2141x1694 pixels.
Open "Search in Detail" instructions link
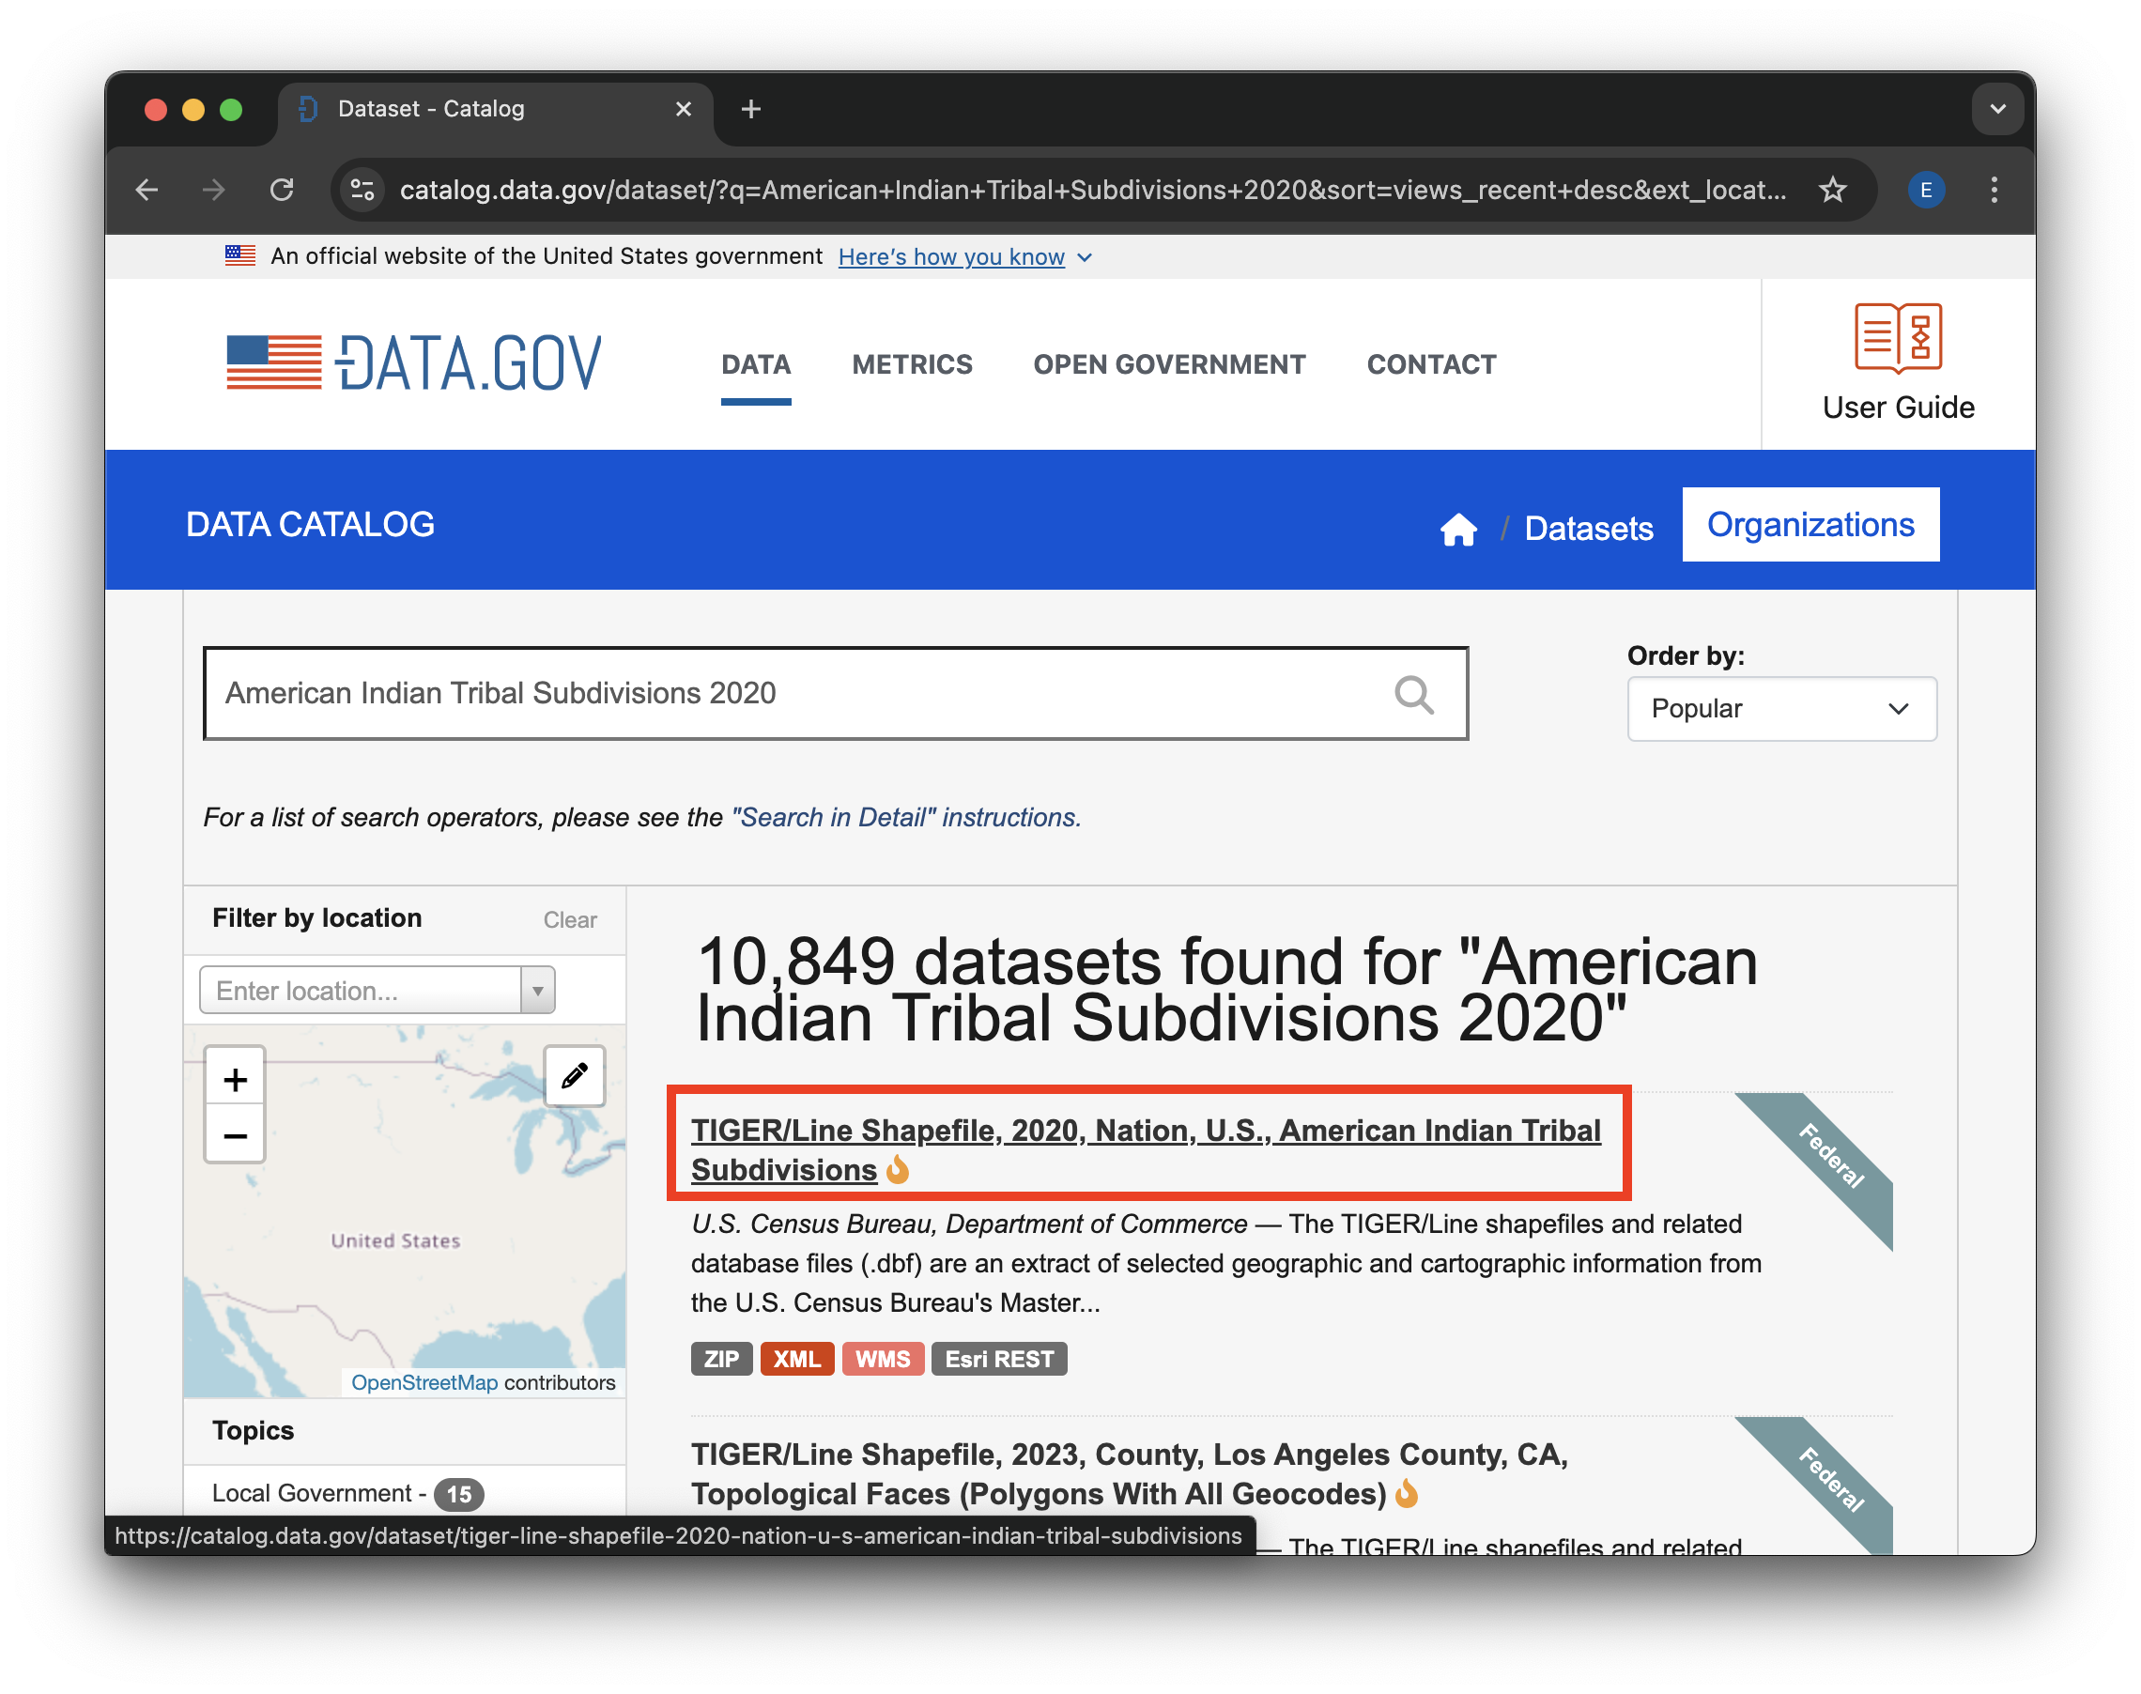tap(905, 817)
